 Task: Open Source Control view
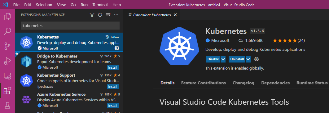7,46
